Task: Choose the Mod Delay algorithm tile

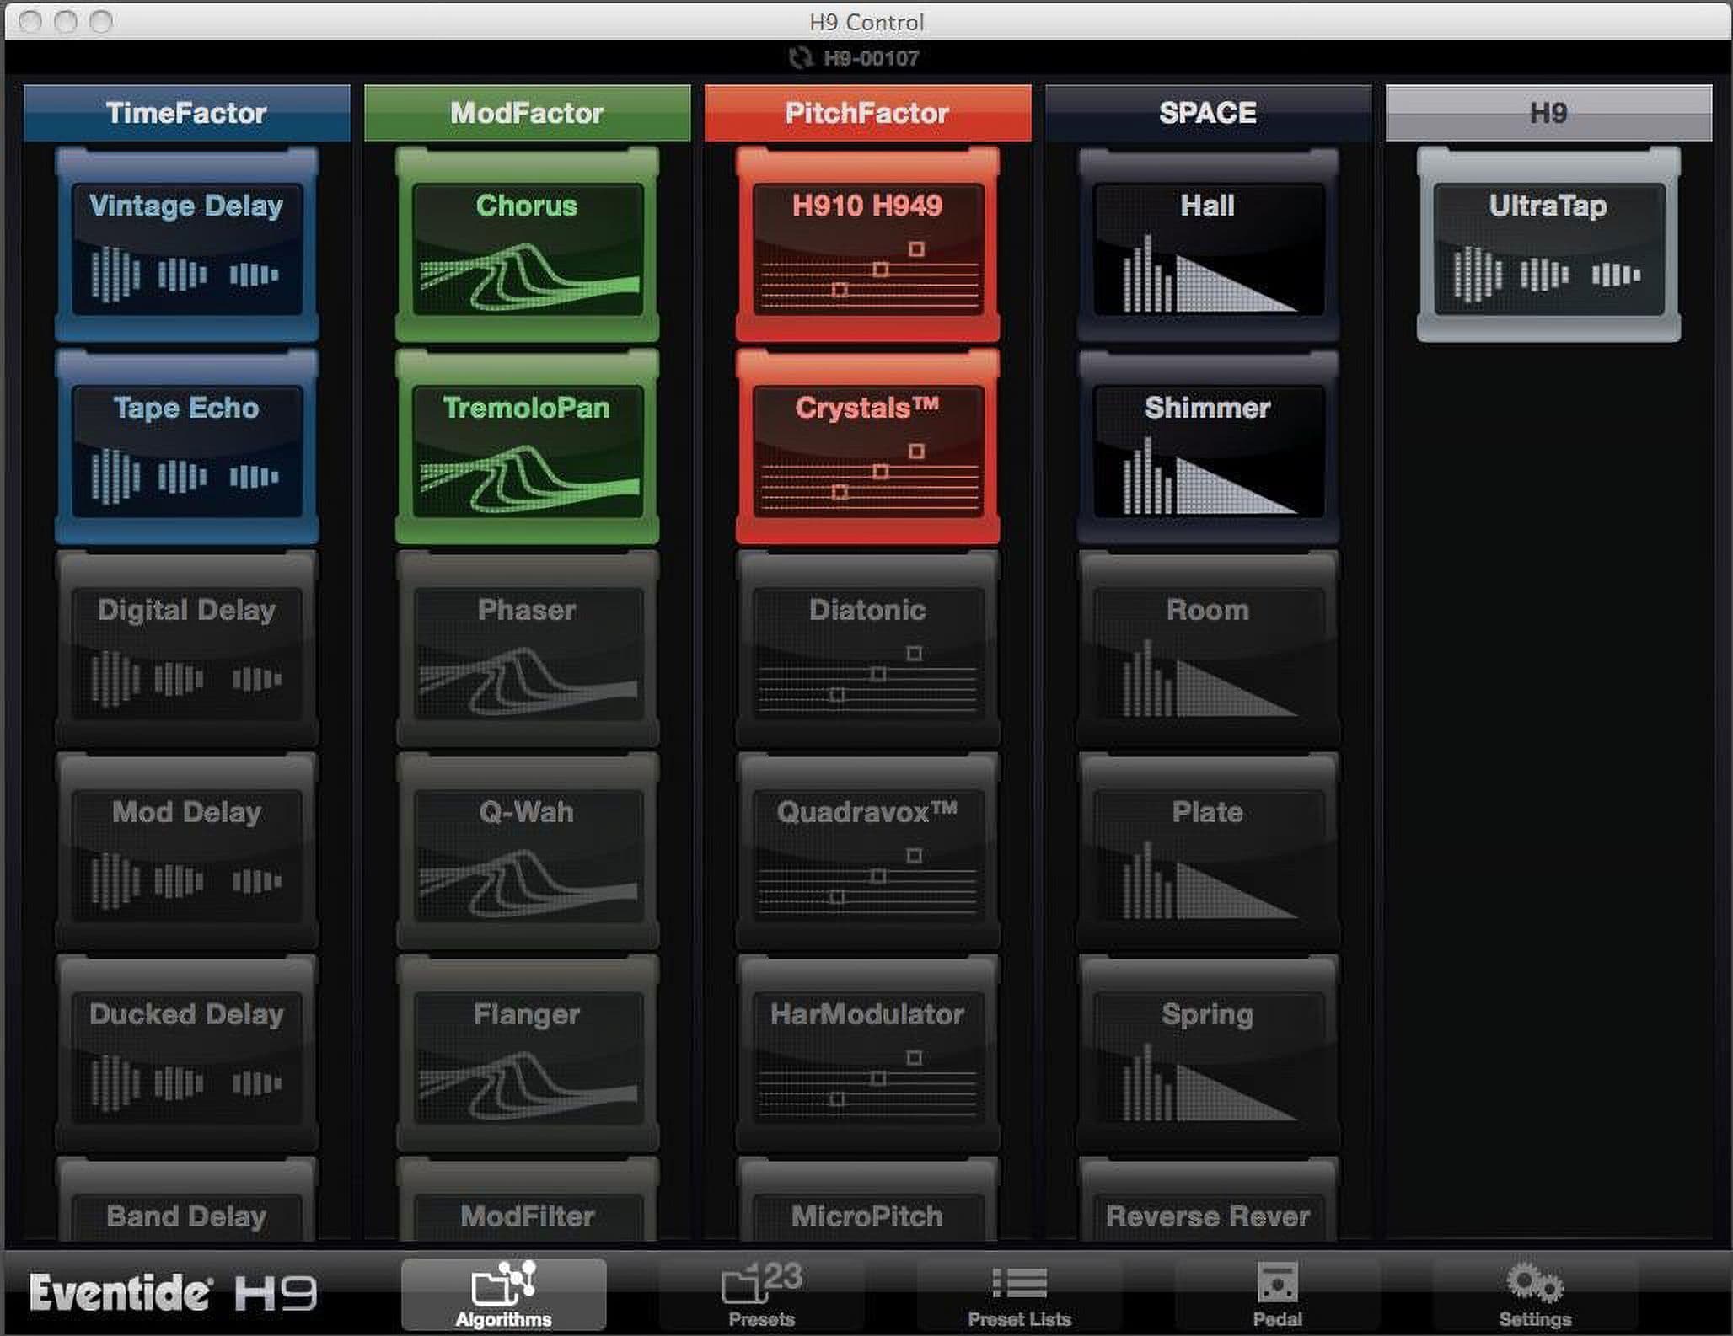Action: coord(186,851)
